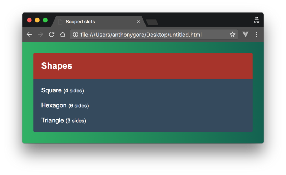286x175 pixels.
Task: Click the incognito mode icon
Action: tap(256, 21)
